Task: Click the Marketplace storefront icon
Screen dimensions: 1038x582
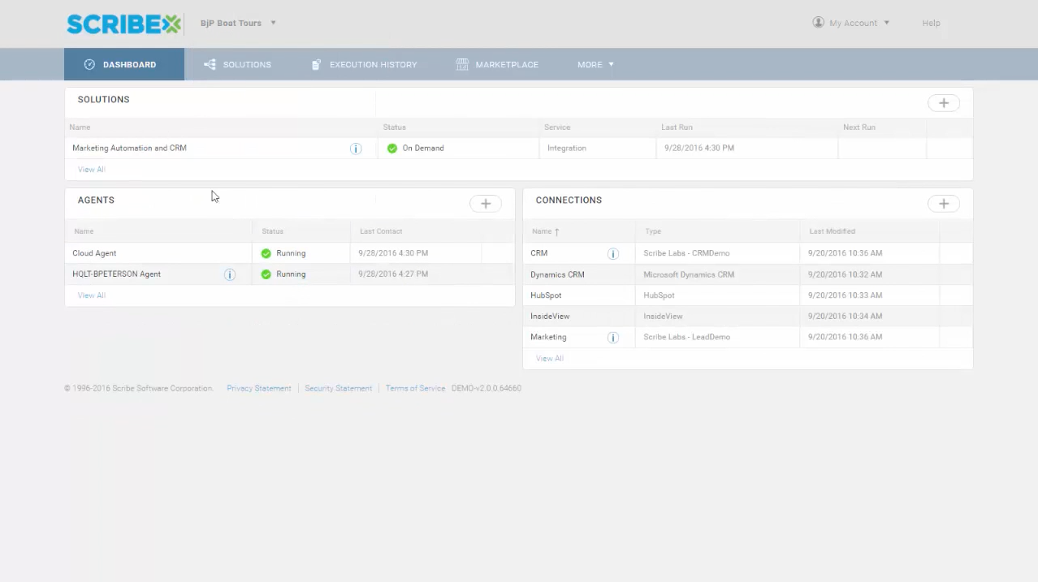Action: click(462, 64)
